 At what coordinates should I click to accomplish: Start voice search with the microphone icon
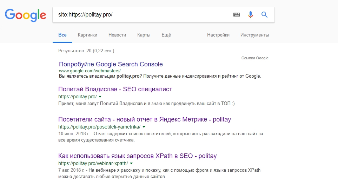(251, 15)
